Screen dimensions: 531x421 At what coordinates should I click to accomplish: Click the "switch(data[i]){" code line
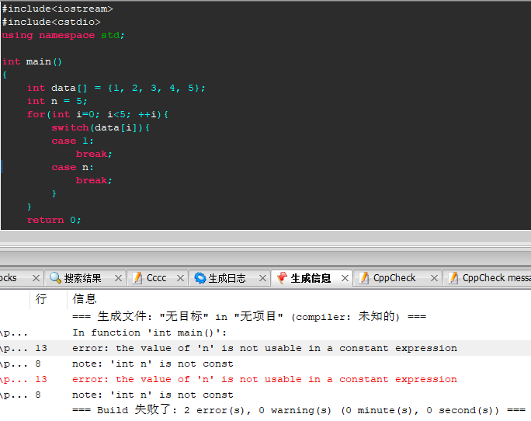tap(101, 127)
